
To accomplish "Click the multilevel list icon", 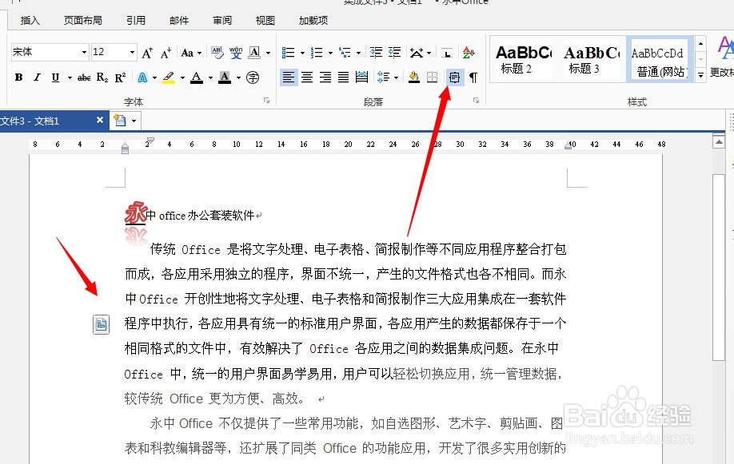I will click(x=345, y=53).
